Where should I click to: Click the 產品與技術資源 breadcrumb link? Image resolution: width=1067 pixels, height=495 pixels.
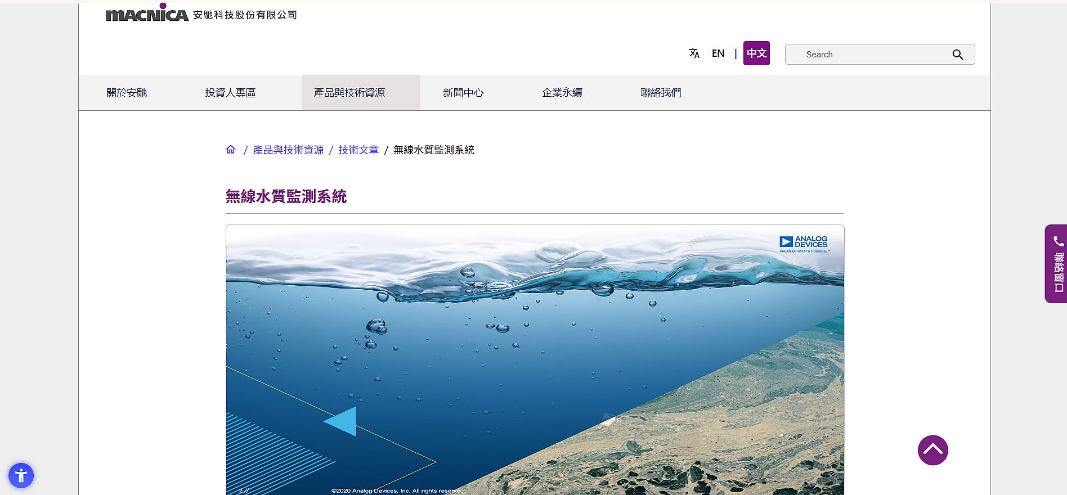[288, 150]
